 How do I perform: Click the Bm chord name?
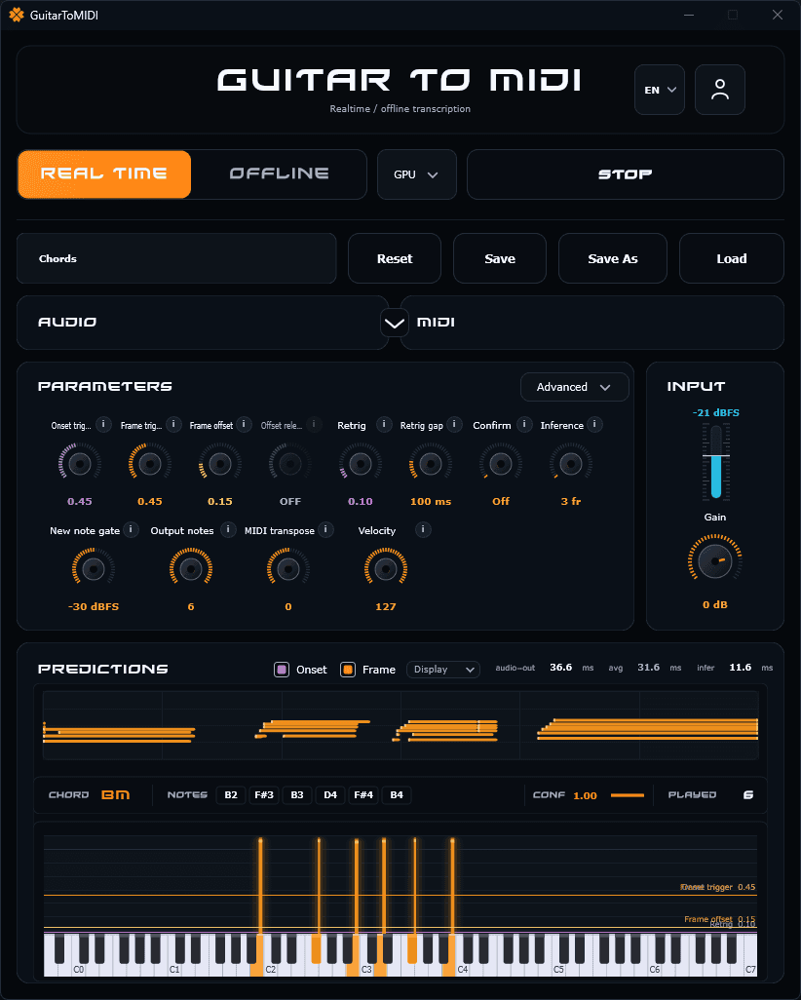tap(115, 794)
